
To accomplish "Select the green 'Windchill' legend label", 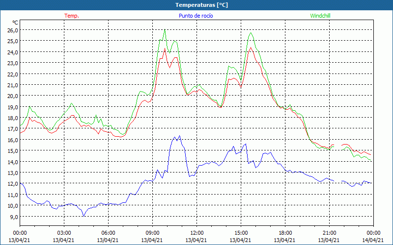I will 320,16.
